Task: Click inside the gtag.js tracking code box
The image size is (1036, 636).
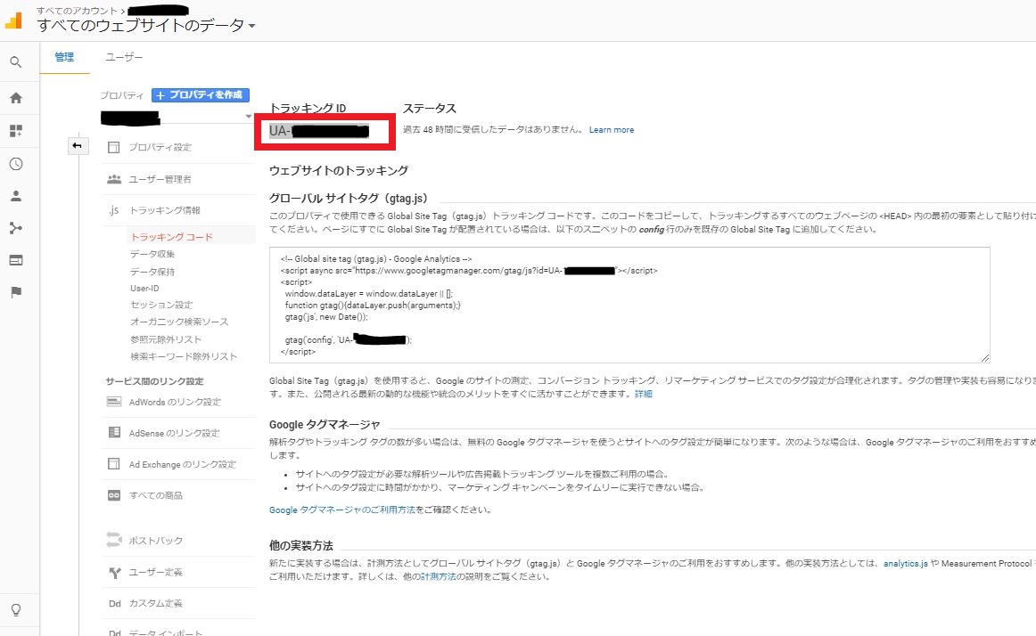Action: click(x=629, y=306)
